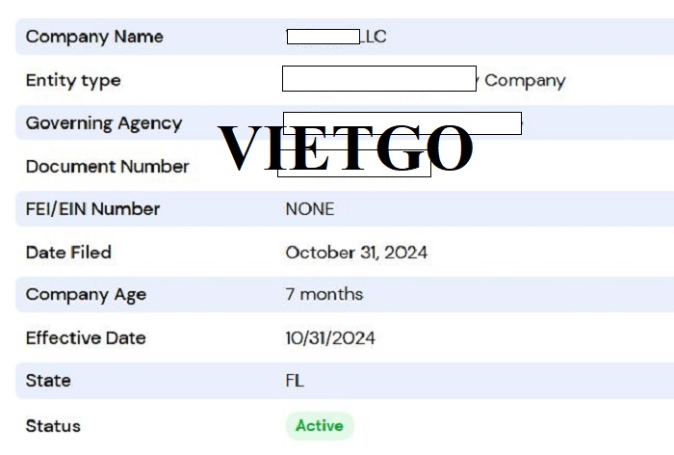
Task: Select the FEI/EIN Number label
Action: [92, 209]
